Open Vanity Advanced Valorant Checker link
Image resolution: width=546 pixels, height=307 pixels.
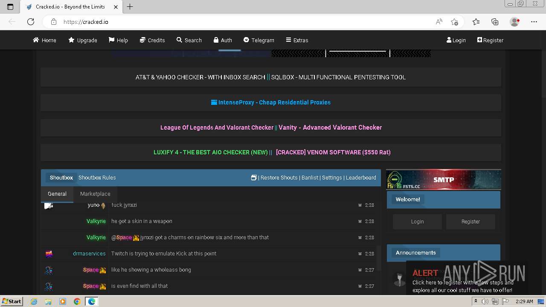pos(330,127)
